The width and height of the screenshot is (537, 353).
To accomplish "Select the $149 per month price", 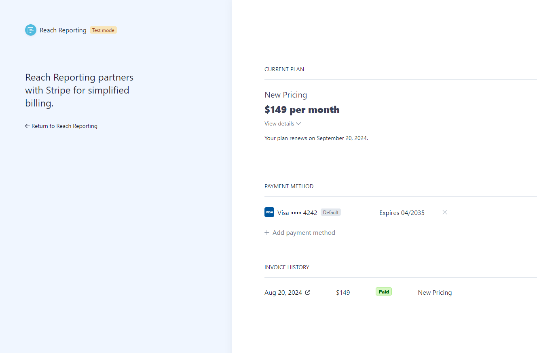I will [x=302, y=109].
